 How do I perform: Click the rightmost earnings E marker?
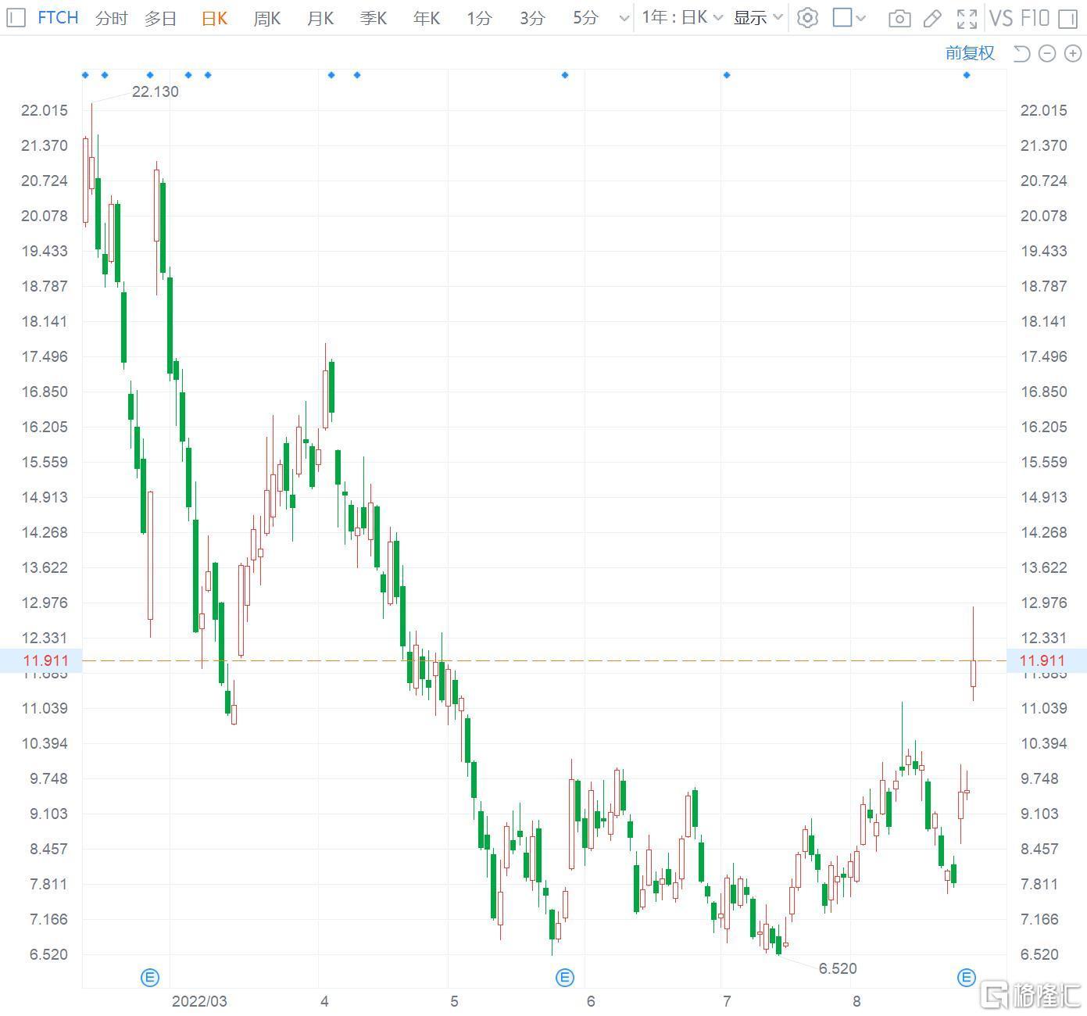point(967,977)
